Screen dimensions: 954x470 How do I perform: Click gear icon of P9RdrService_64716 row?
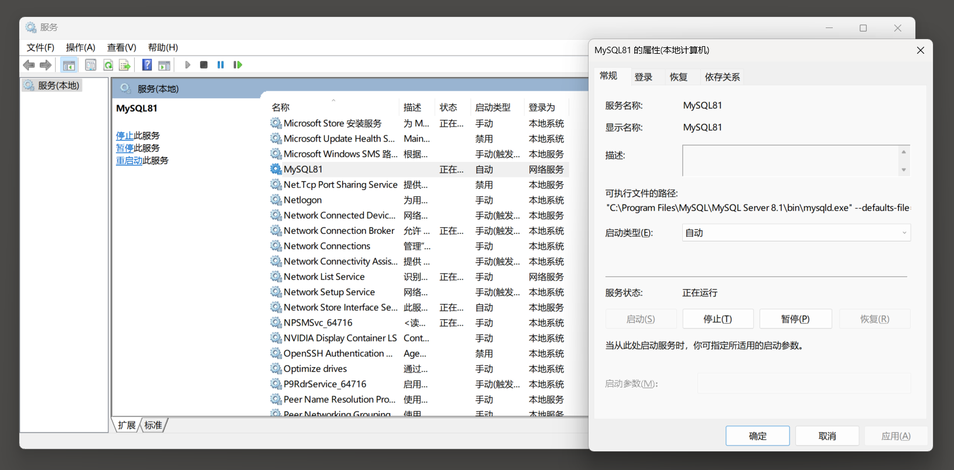[276, 384]
